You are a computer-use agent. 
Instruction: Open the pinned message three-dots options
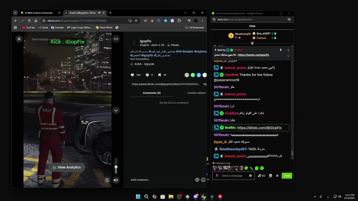288,50
